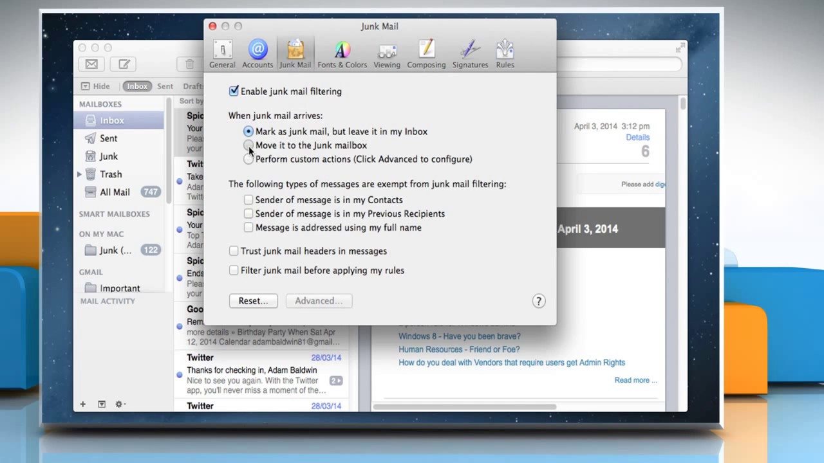Select Move it to the Junk mailbox
This screenshot has width=824, height=463.
(248, 145)
